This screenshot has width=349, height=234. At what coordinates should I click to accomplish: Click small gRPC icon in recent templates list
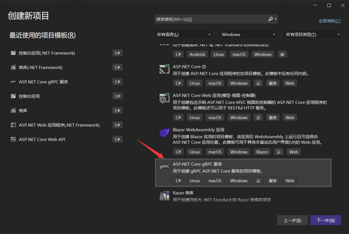click(x=13, y=82)
